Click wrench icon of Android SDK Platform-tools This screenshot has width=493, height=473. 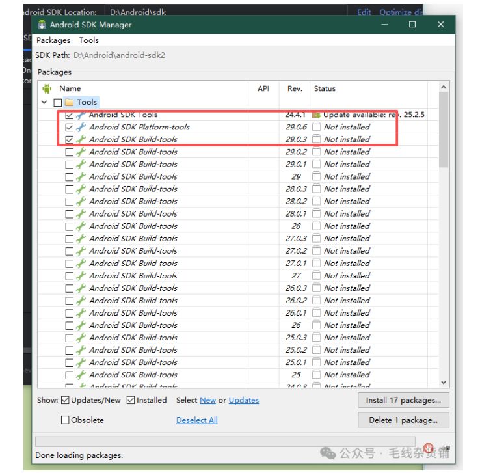pos(81,127)
